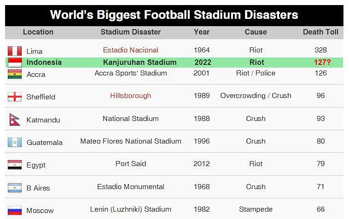349x219 pixels.
Task: Select the Lenin (Luzhniki) Stadium cell
Action: pos(131,209)
